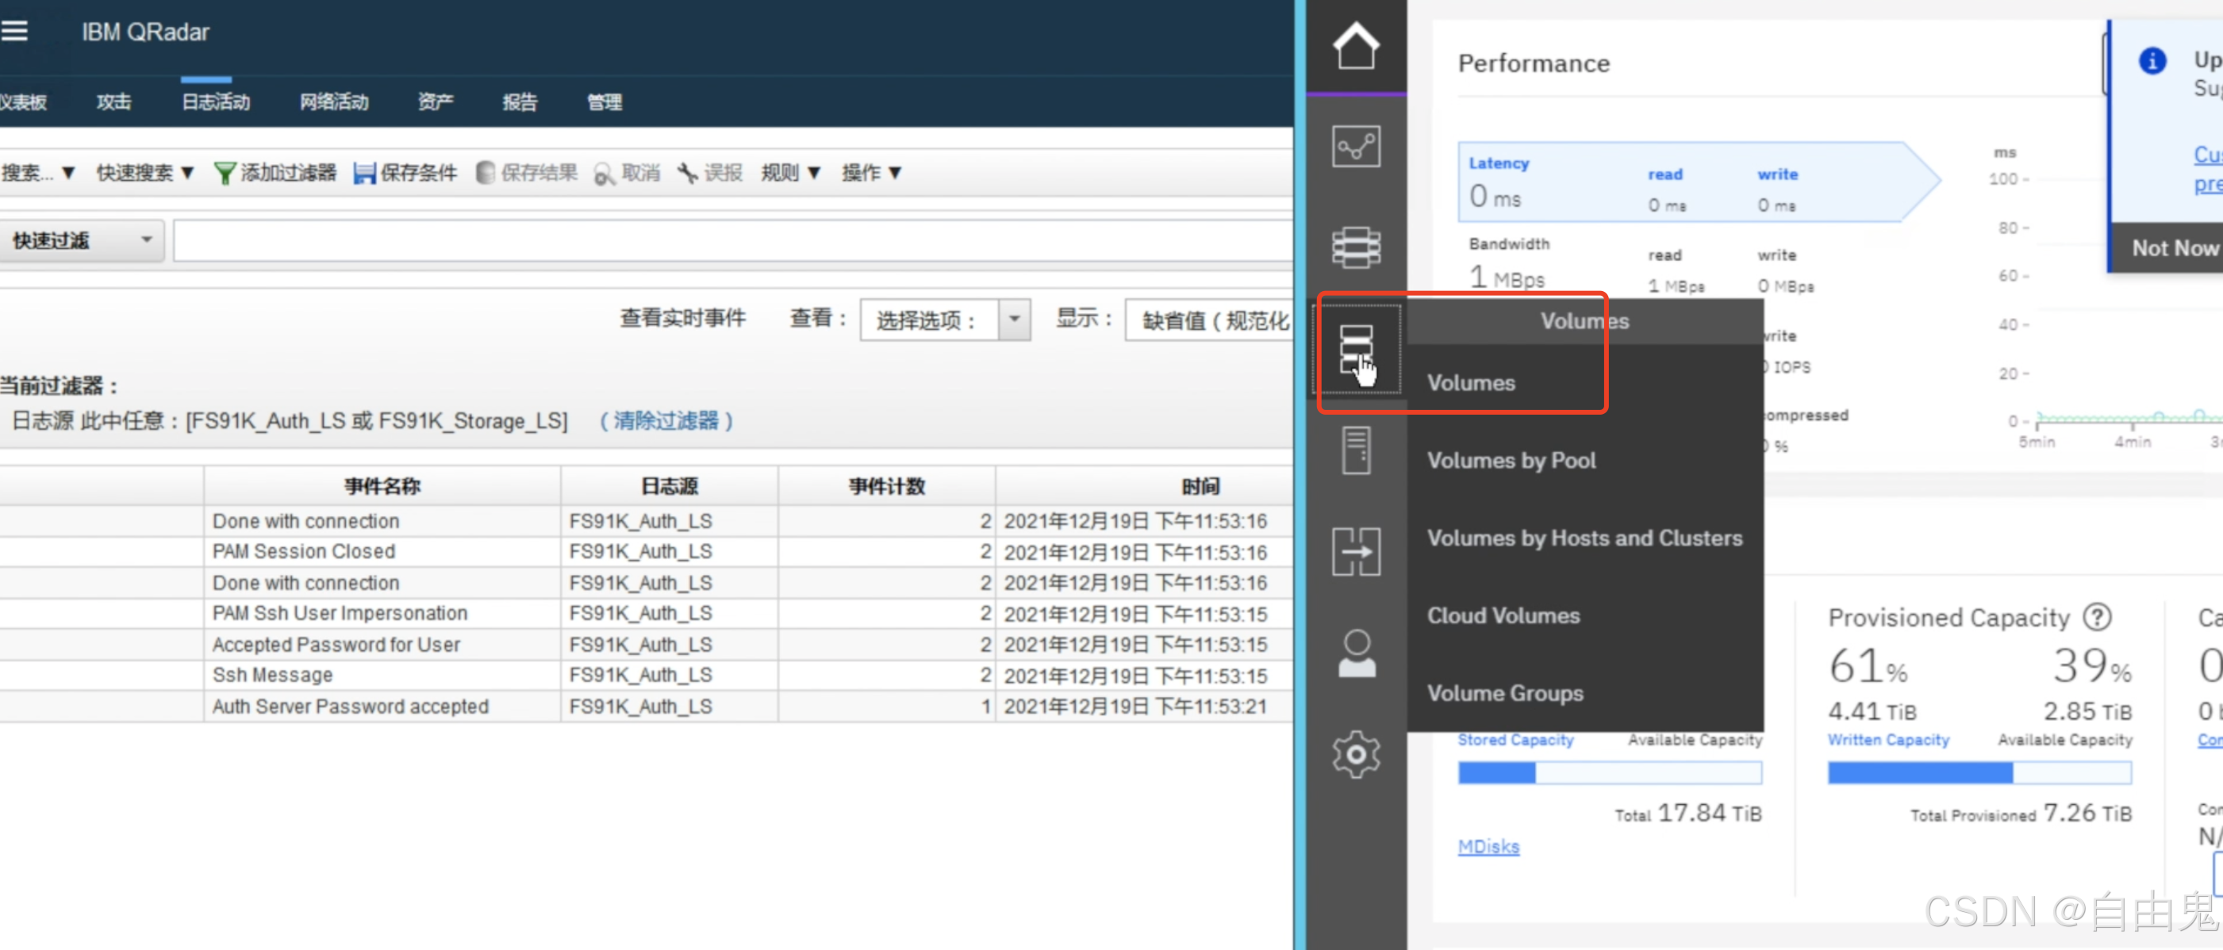
Task: Click the Volumes sidebar icon
Action: coord(1356,349)
